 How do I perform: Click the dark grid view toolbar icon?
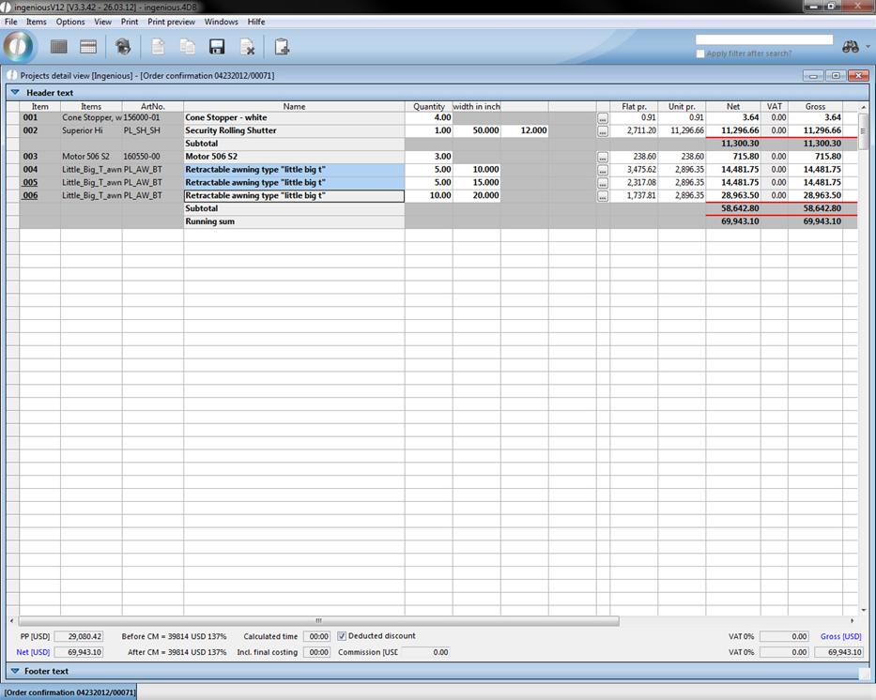(58, 47)
